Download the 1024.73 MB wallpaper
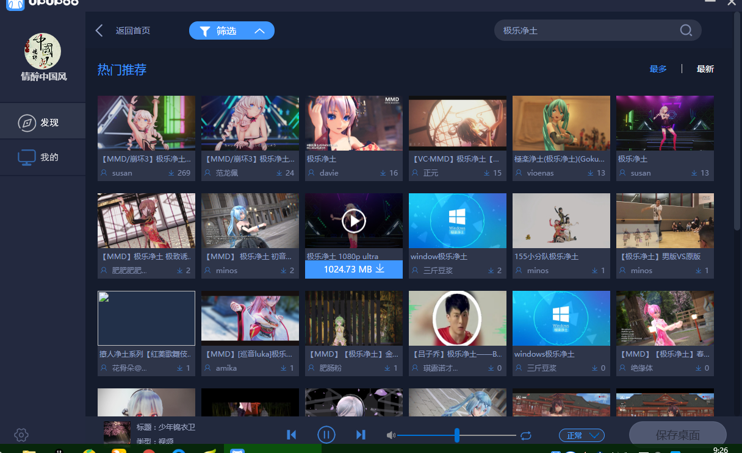The height and width of the screenshot is (453, 742). (354, 269)
